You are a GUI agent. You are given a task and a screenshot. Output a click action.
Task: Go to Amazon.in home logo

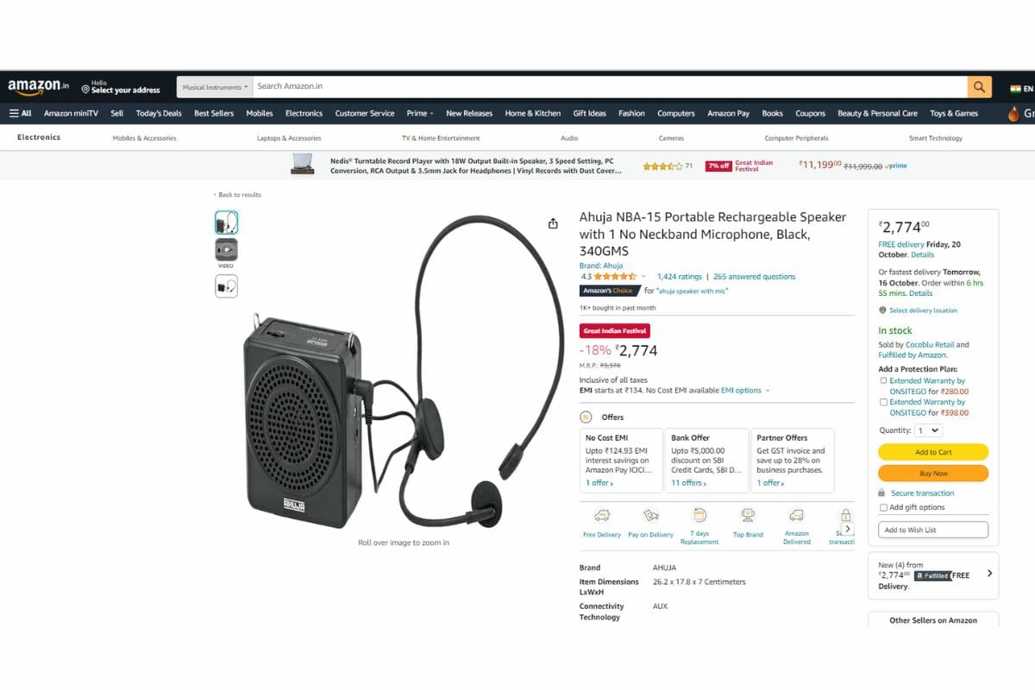coord(39,86)
